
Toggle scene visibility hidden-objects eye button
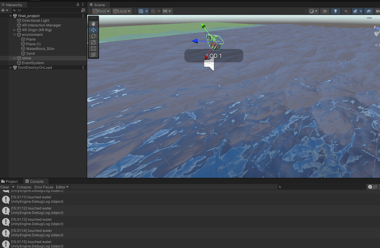point(368,11)
